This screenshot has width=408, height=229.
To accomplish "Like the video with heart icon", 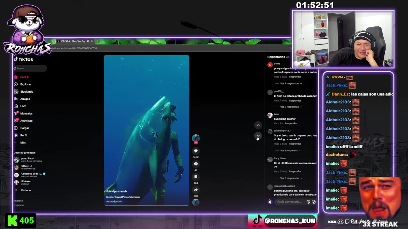I will tap(196, 151).
